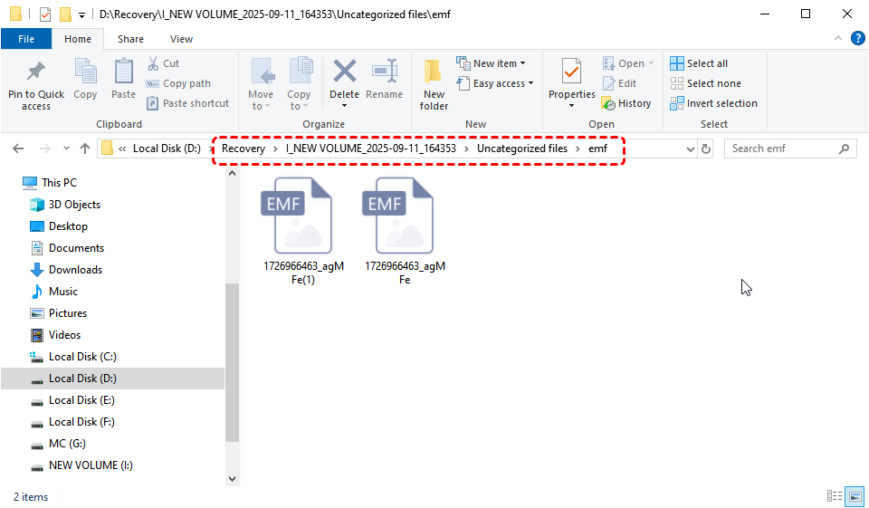Go back with the left arrow
869x508 pixels.
pyautogui.click(x=18, y=149)
